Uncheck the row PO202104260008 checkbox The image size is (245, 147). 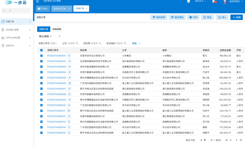pyautogui.click(x=41, y=94)
